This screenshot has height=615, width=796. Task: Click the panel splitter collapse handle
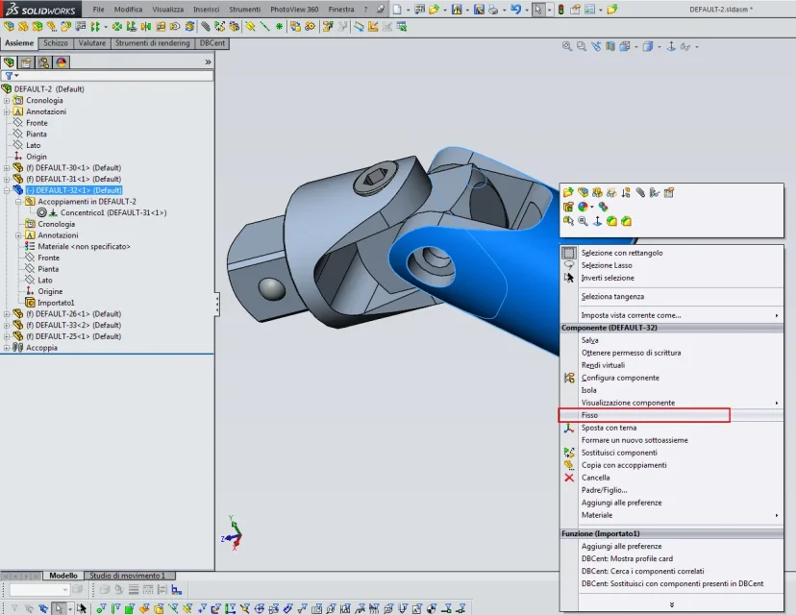point(217,305)
